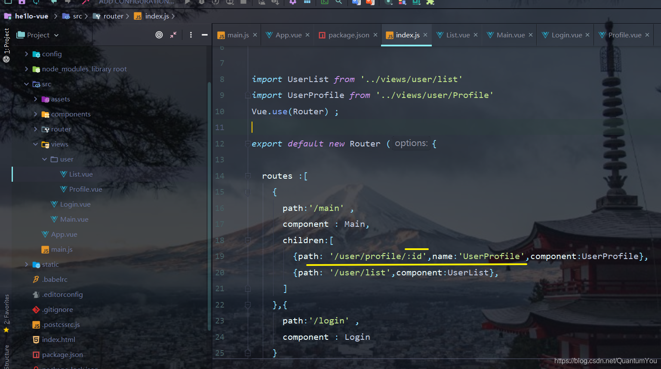The image size is (661, 369).
Task: Collapse the views folder
Action: pyautogui.click(x=36, y=144)
